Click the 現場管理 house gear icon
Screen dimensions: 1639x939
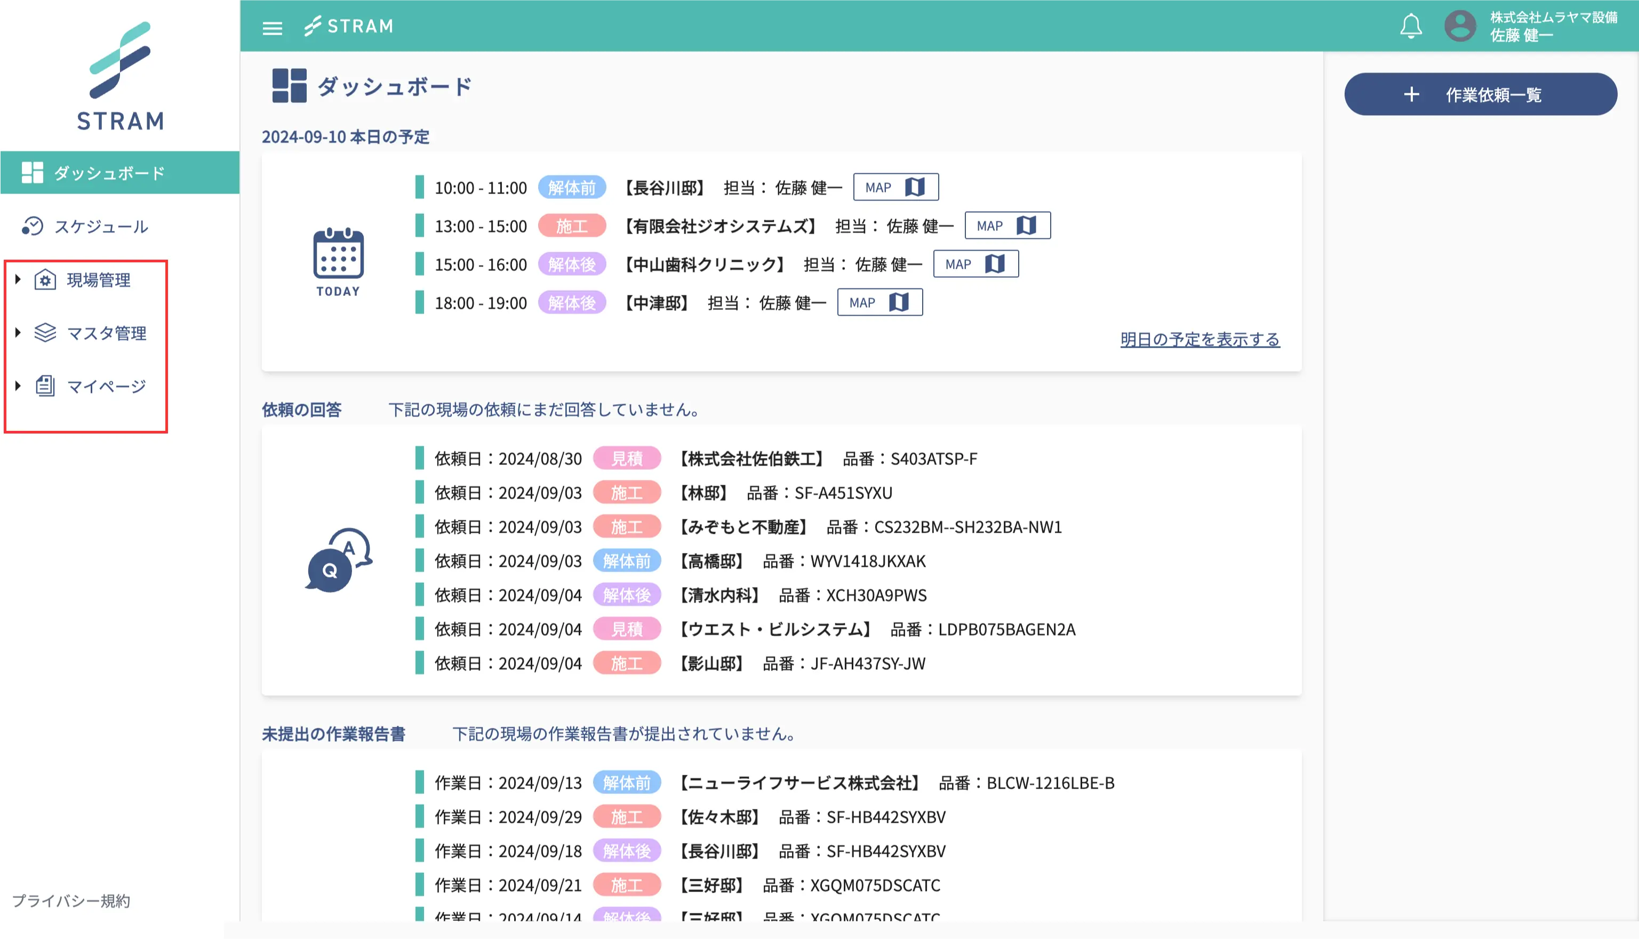click(45, 280)
